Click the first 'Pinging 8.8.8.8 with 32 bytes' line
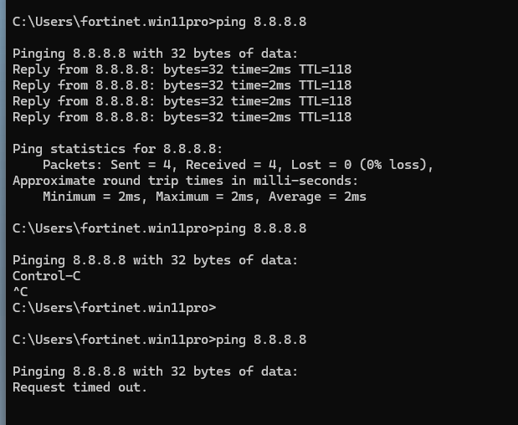 (x=155, y=53)
